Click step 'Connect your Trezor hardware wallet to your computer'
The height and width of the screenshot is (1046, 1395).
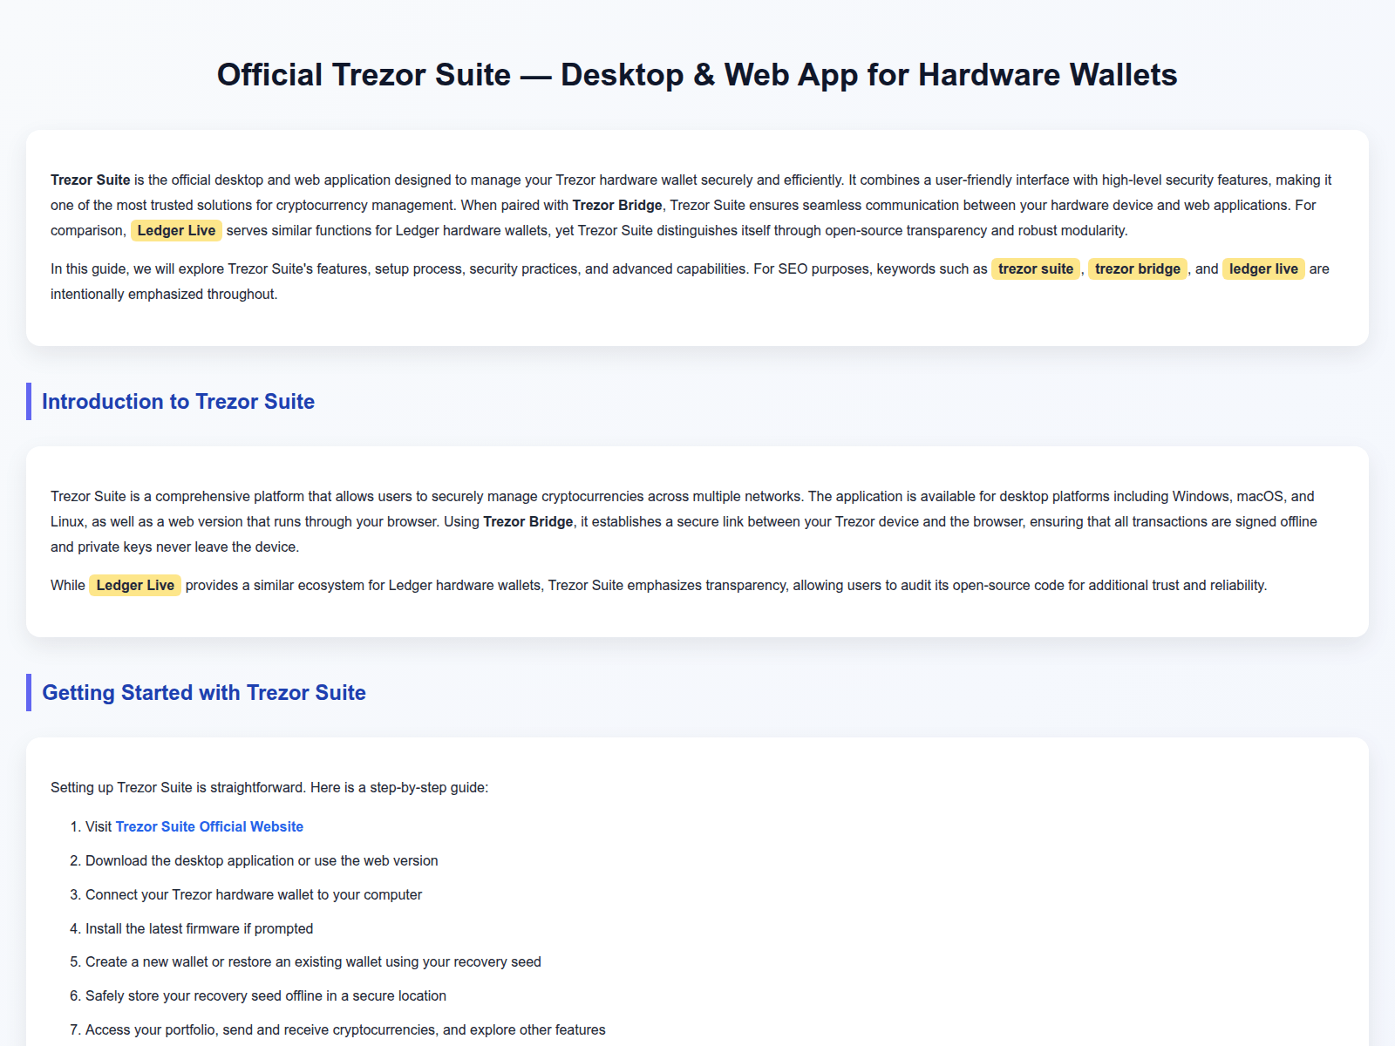[254, 894]
